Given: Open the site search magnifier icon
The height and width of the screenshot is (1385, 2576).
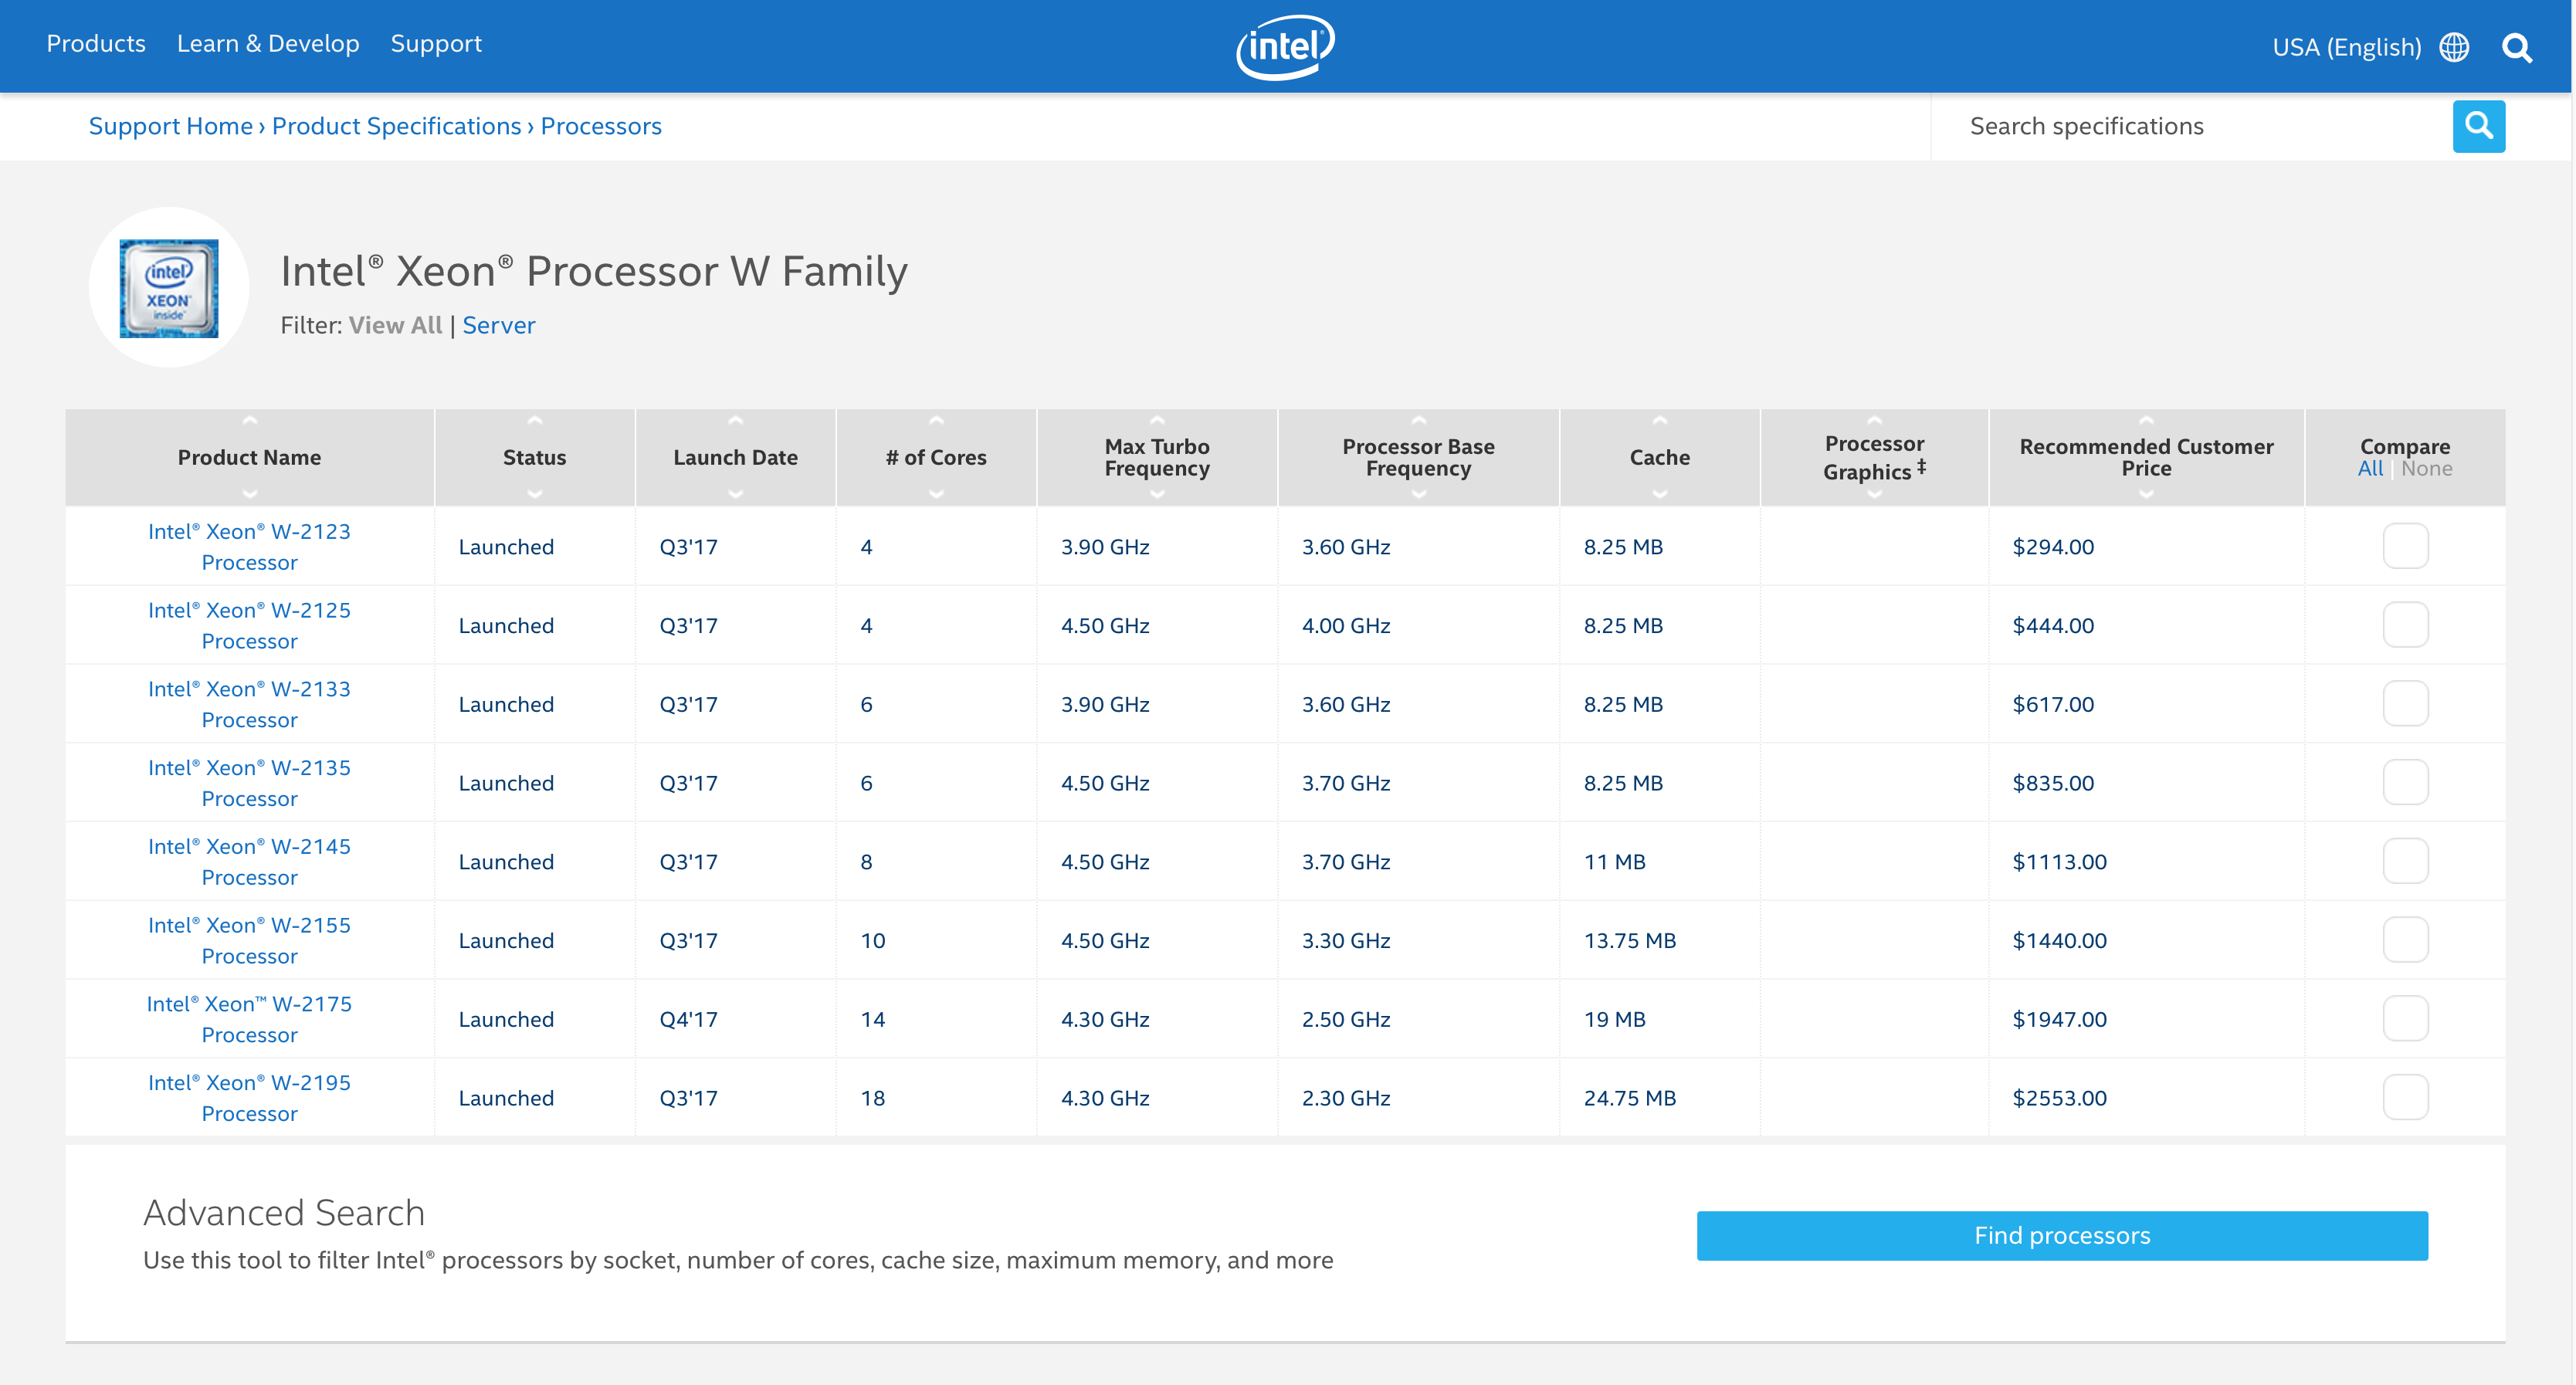Looking at the screenshot, I should [x=2516, y=47].
